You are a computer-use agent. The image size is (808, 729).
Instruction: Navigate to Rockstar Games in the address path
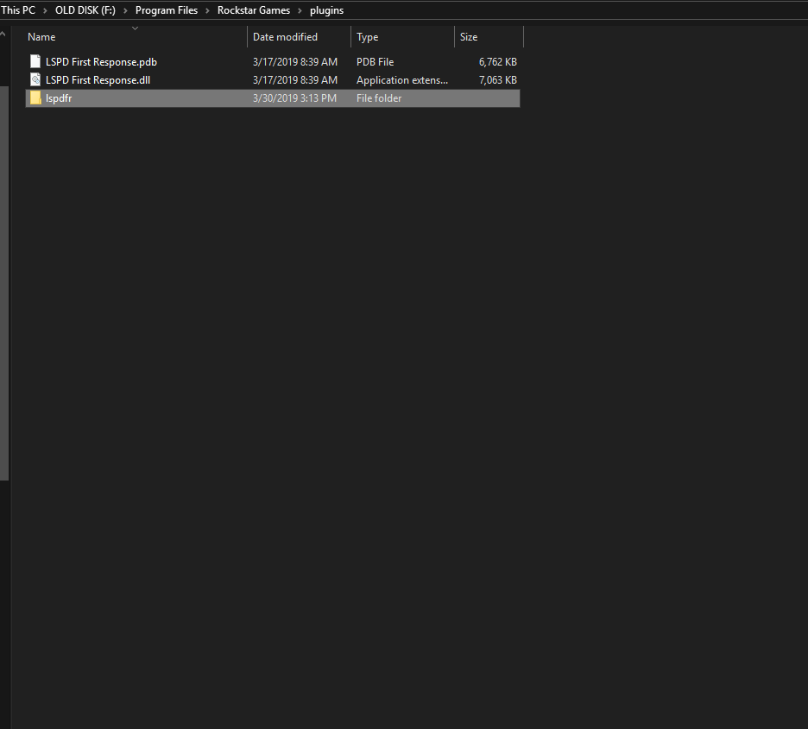(254, 10)
